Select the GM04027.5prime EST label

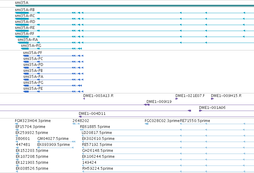(53, 139)
